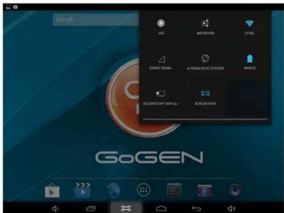Tap the Google search bar
The width and height of the screenshot is (284, 213).
96,20
